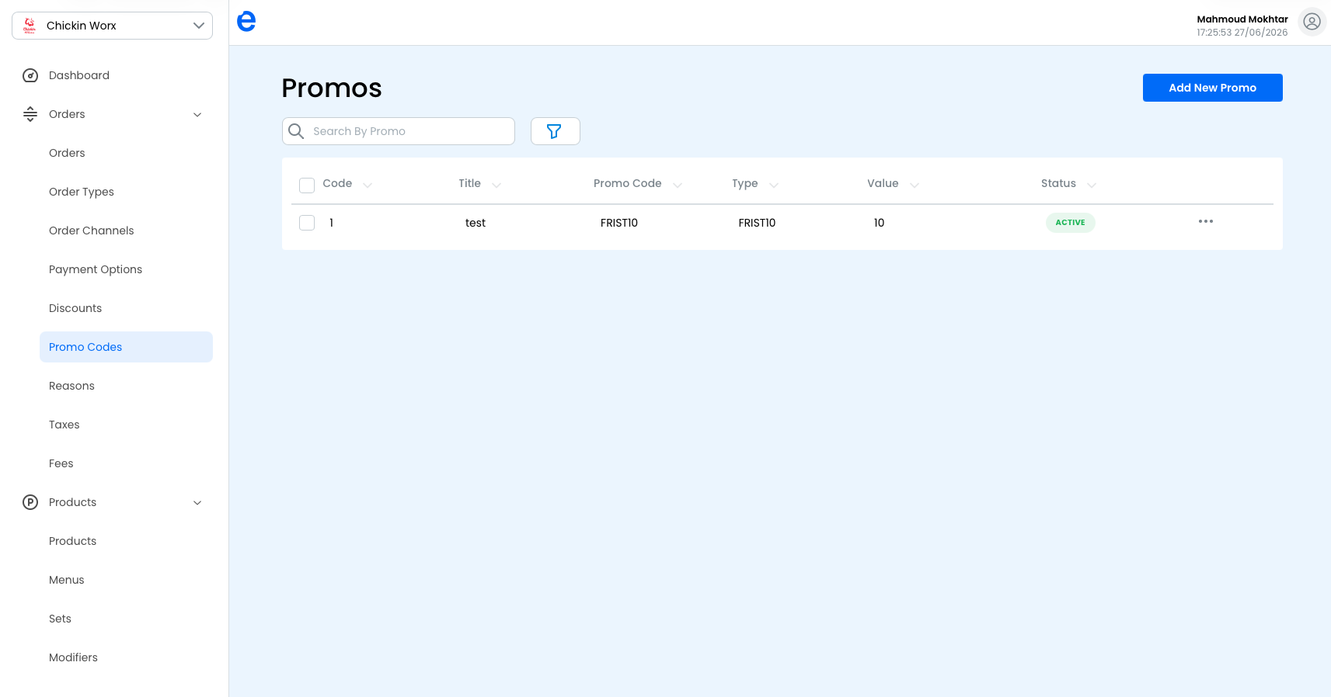Click the promo title 'test'
This screenshot has height=697, width=1331.
point(476,223)
